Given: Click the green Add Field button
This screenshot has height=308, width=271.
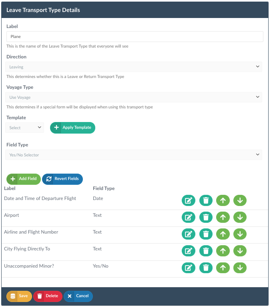Looking at the screenshot, I should click(x=23, y=179).
